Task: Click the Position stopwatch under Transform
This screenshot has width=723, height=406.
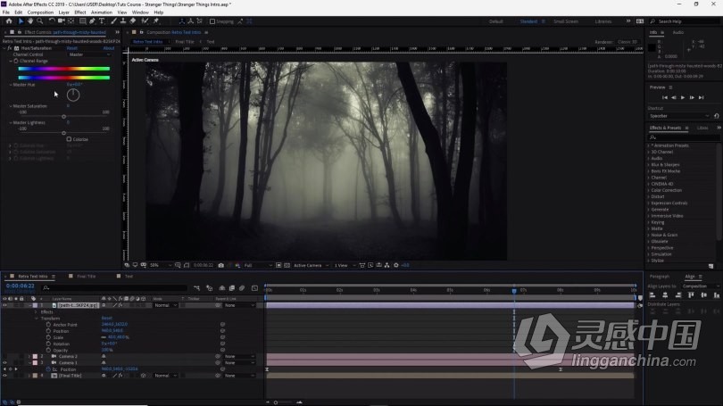Action: pos(47,329)
